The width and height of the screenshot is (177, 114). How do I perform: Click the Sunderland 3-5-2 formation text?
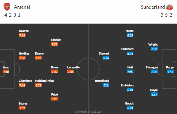point(166,15)
